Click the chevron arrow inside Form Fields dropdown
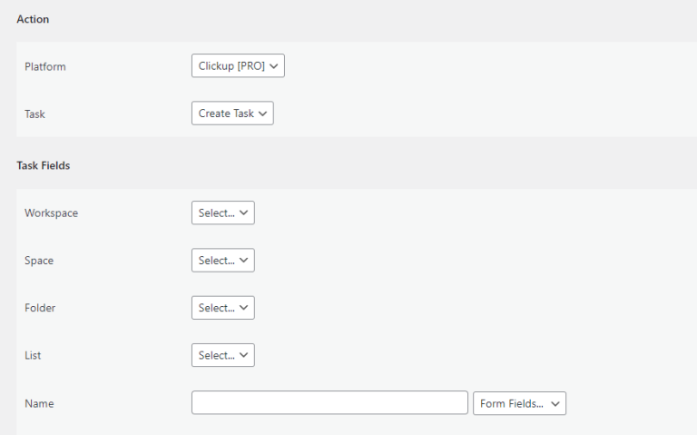 pyautogui.click(x=555, y=404)
